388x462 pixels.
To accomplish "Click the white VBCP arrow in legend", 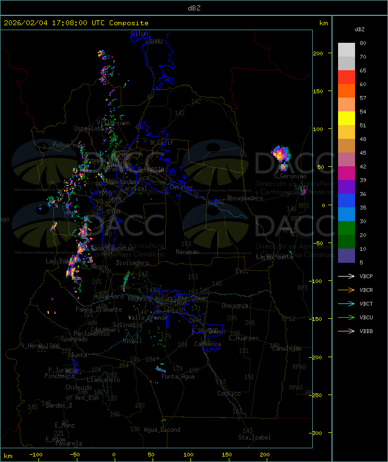I will (346, 276).
